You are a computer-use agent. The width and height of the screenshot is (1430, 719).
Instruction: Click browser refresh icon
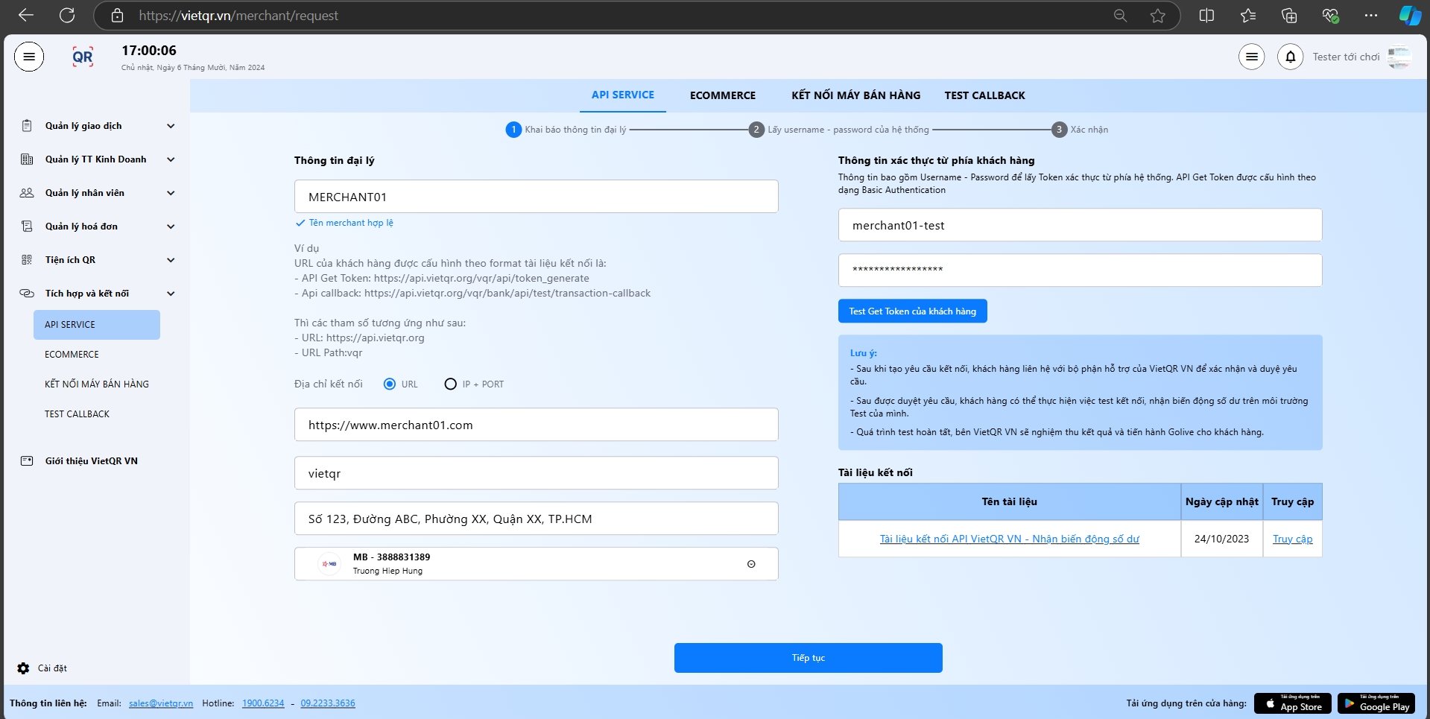click(67, 16)
